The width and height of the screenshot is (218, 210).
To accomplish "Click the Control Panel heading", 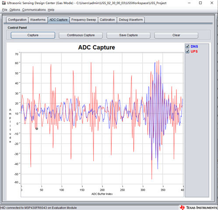I will (17, 28).
